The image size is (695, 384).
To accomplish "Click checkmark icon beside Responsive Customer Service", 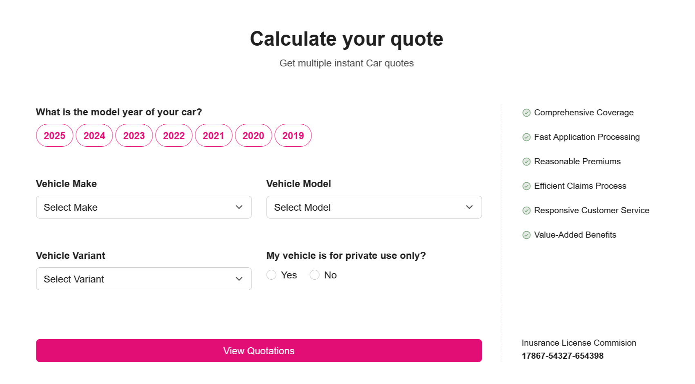I will coord(526,211).
